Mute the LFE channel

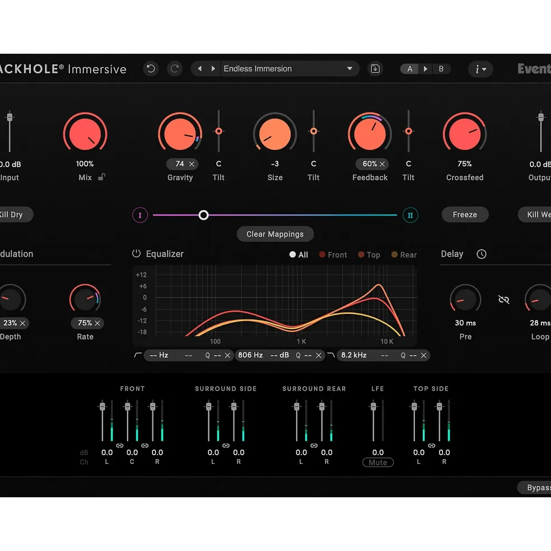[378, 463]
